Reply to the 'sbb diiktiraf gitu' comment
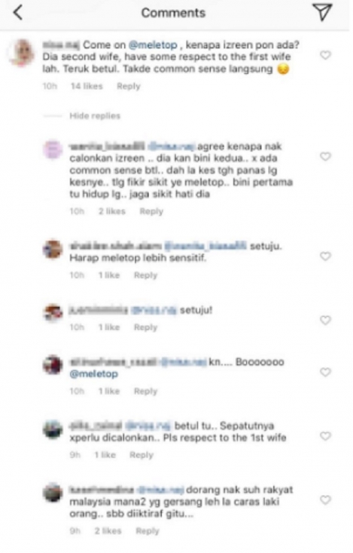The image size is (353, 553). (148, 531)
